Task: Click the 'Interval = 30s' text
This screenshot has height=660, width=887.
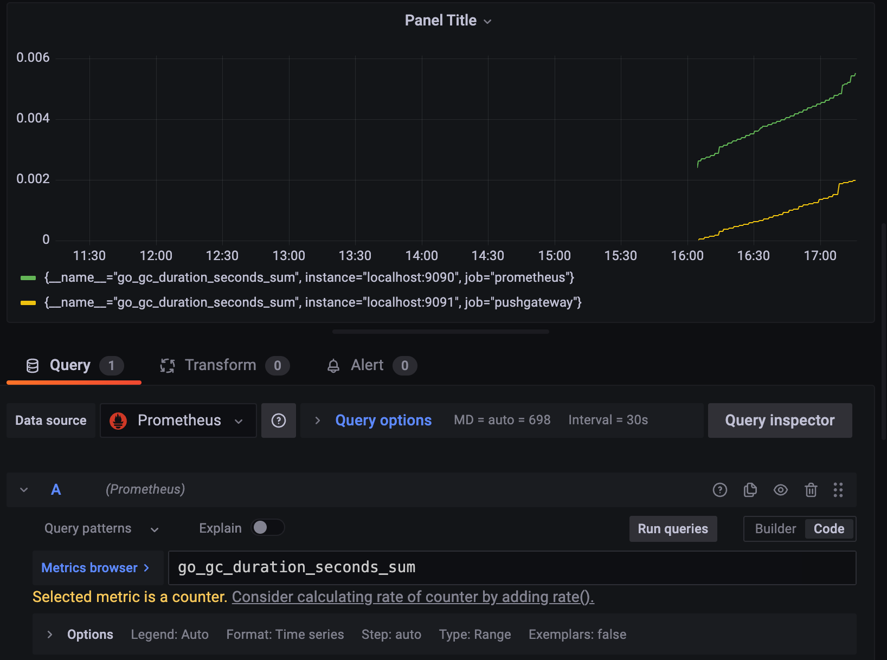Action: point(608,420)
